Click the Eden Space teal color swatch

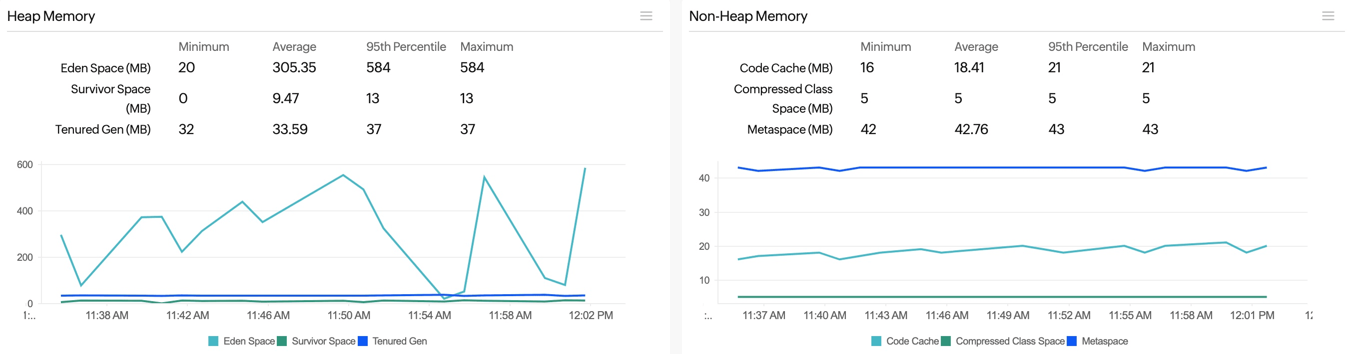pyautogui.click(x=213, y=341)
